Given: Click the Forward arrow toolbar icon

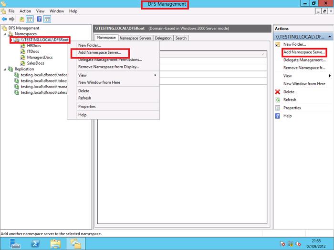Looking at the screenshot, I should point(12,20).
